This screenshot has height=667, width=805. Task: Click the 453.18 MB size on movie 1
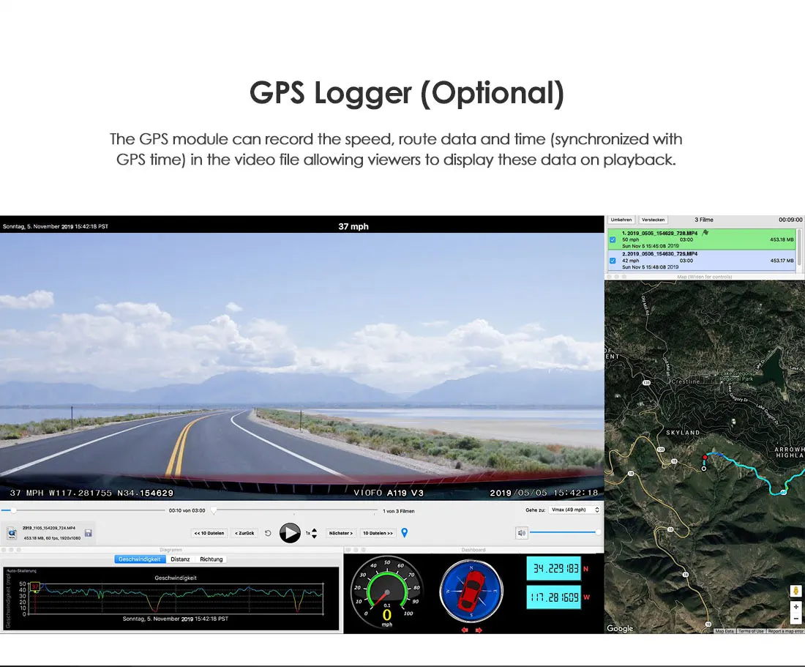pyautogui.click(x=782, y=240)
